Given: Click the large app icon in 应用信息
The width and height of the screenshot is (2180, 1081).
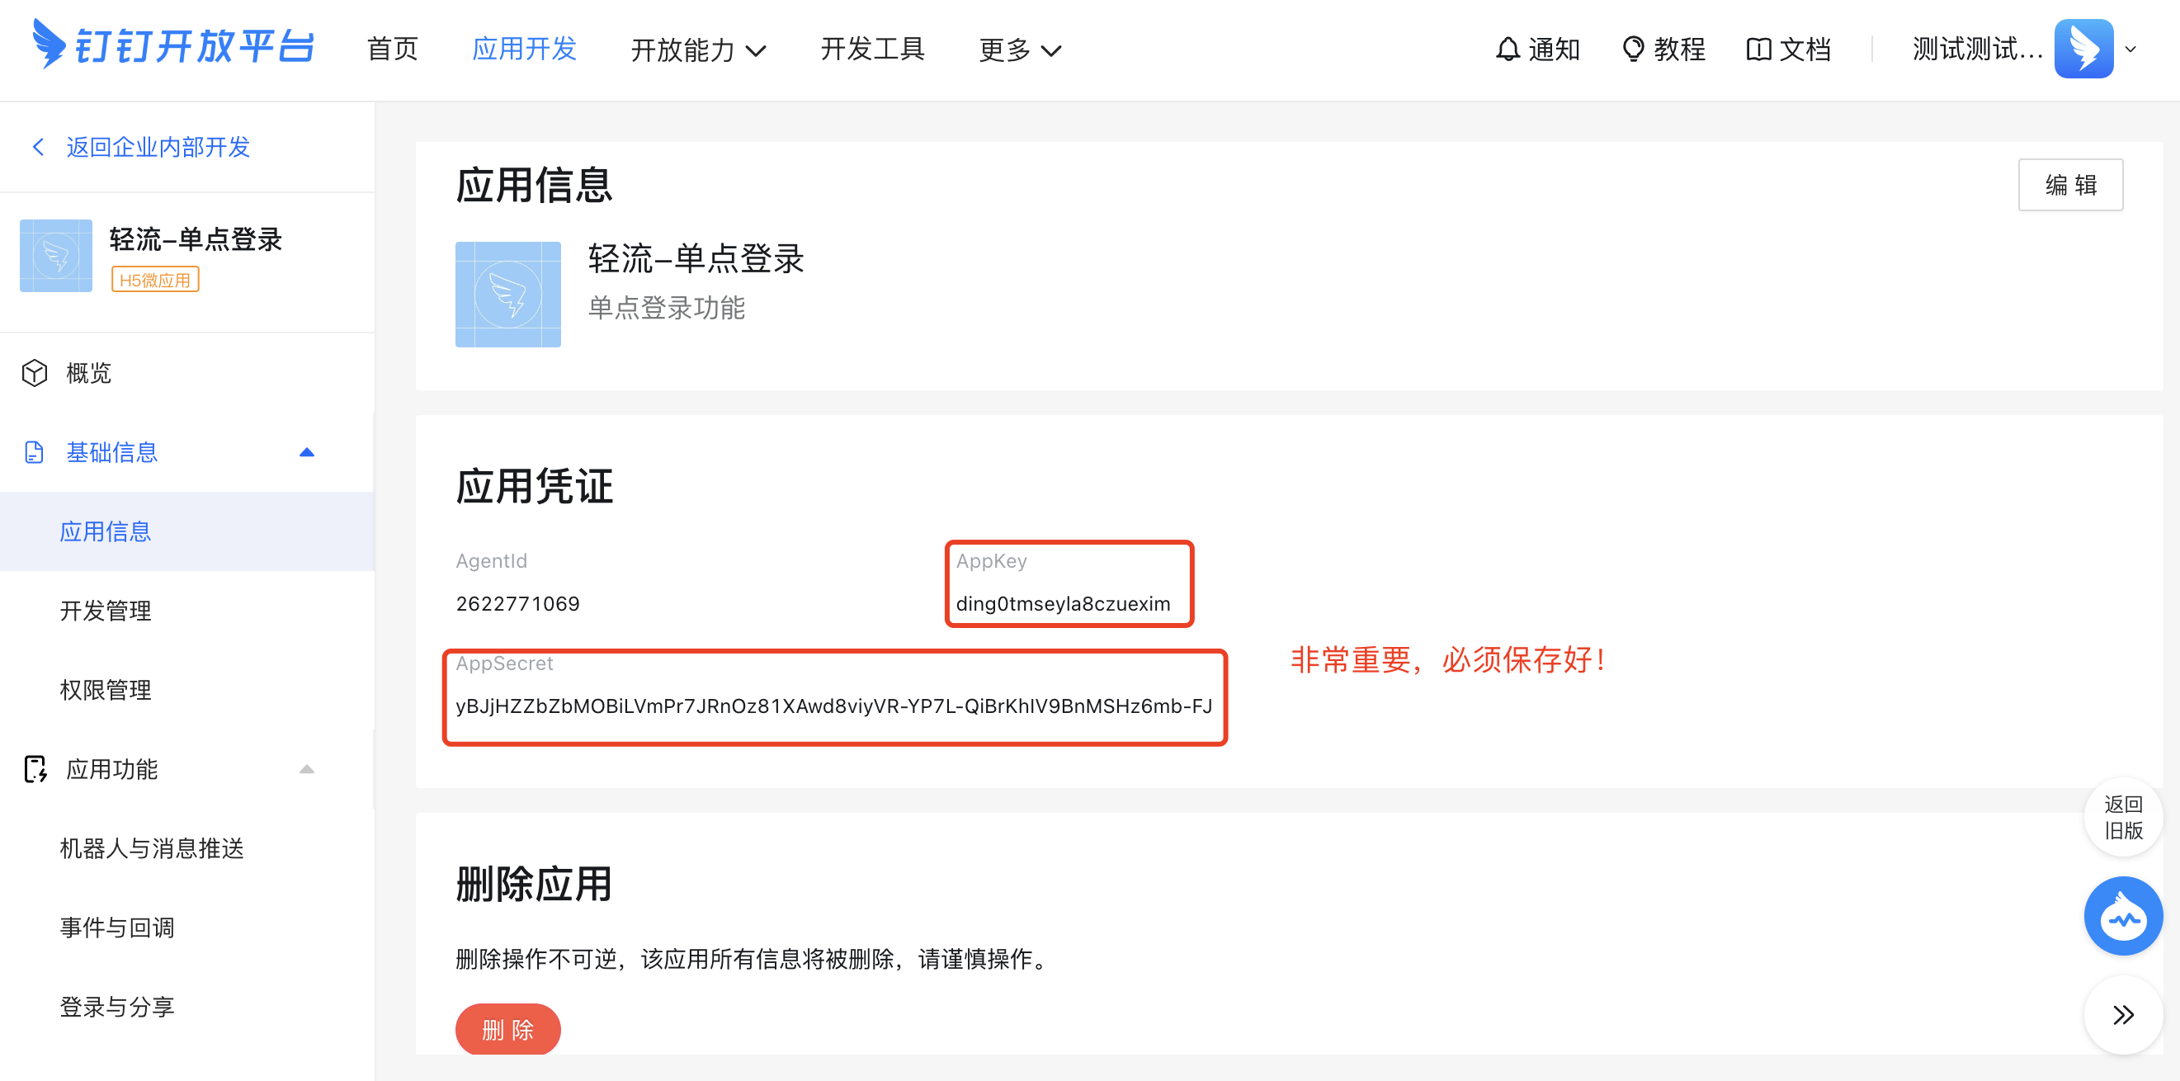Looking at the screenshot, I should 507,295.
